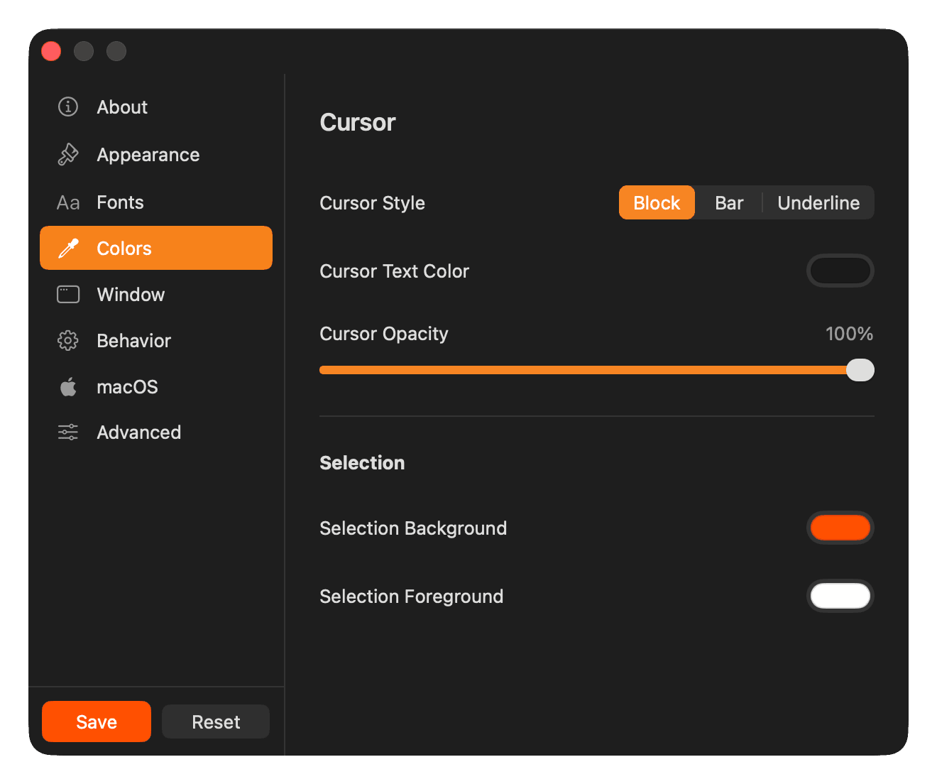Open the About info icon in sidebar

[67, 107]
